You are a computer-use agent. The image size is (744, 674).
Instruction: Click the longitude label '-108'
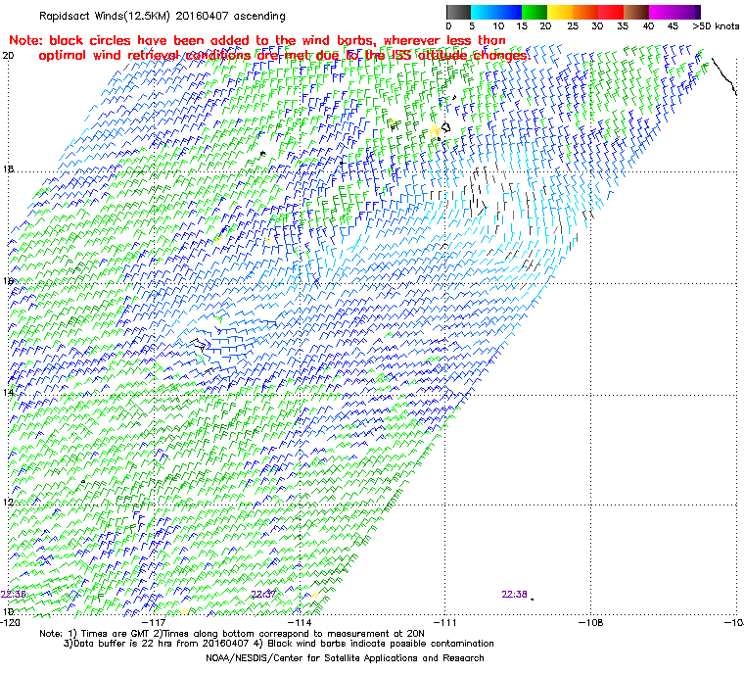(x=590, y=622)
